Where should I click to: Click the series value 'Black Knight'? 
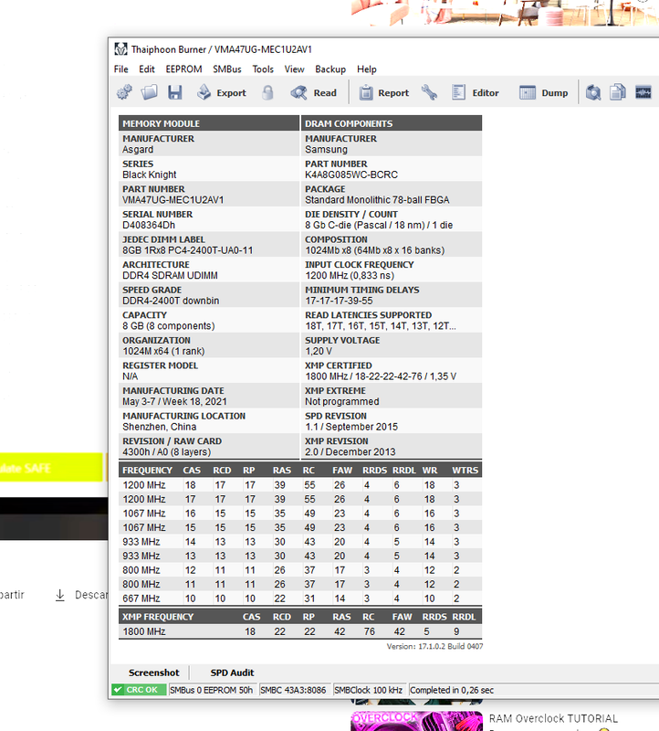[x=150, y=175]
